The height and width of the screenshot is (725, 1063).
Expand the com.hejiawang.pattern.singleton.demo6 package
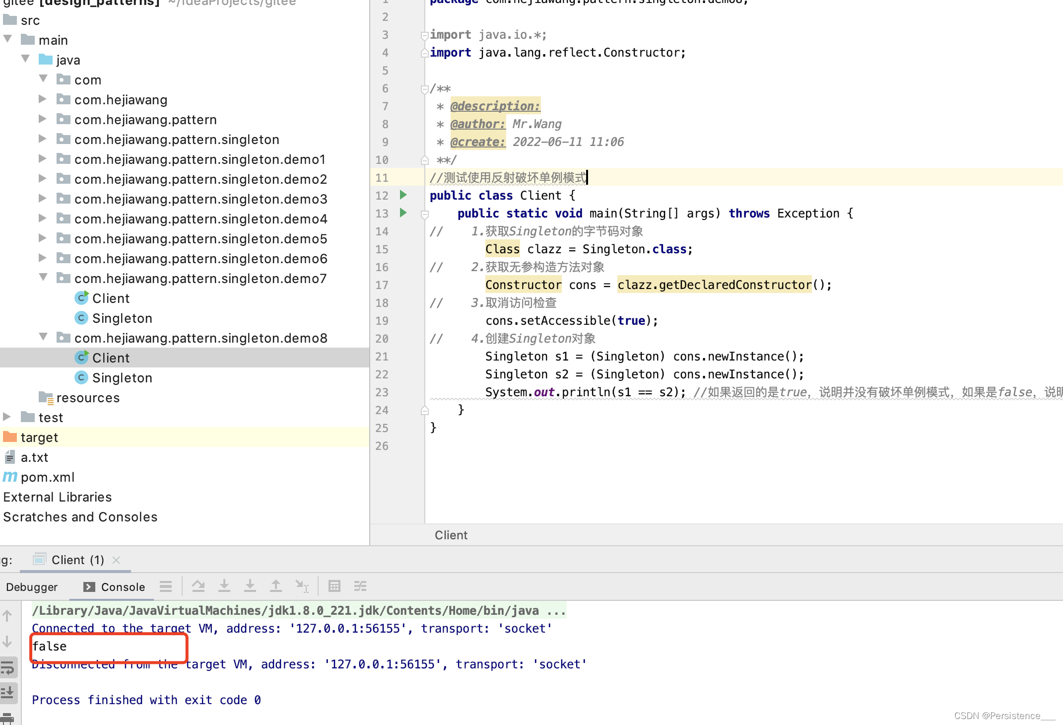(43, 258)
